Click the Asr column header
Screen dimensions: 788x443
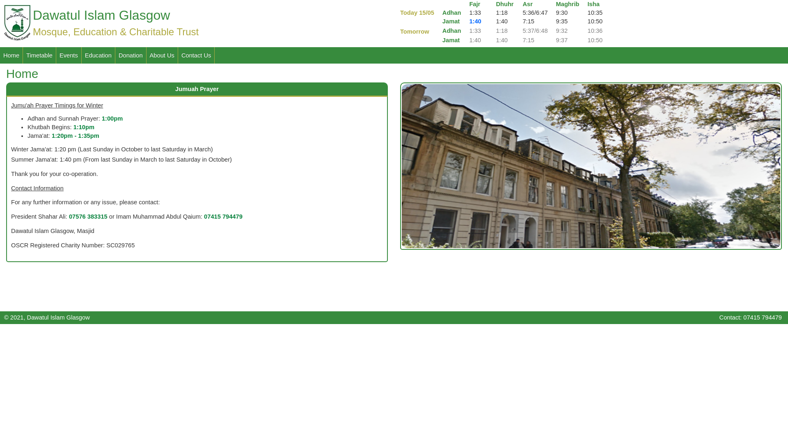[527, 4]
